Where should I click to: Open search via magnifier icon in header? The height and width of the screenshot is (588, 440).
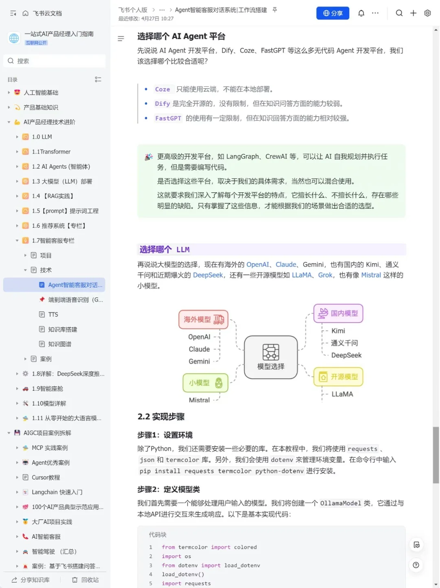pos(399,13)
